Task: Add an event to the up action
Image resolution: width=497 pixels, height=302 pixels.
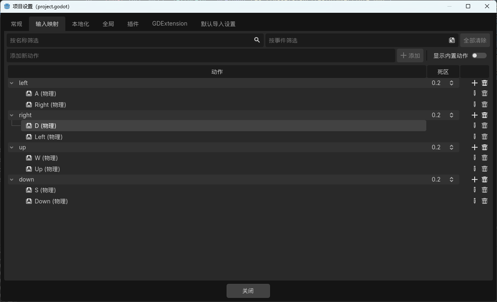Action: point(475,147)
